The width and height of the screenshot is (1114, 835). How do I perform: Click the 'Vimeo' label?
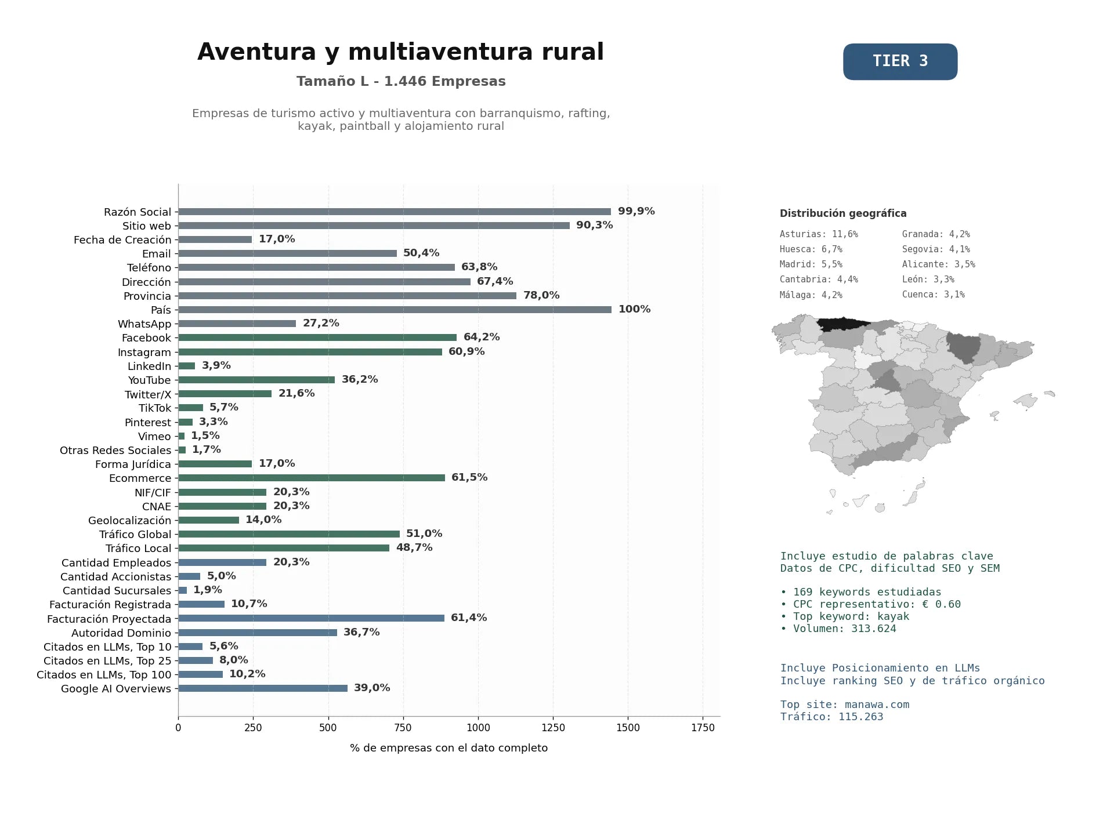coord(154,437)
